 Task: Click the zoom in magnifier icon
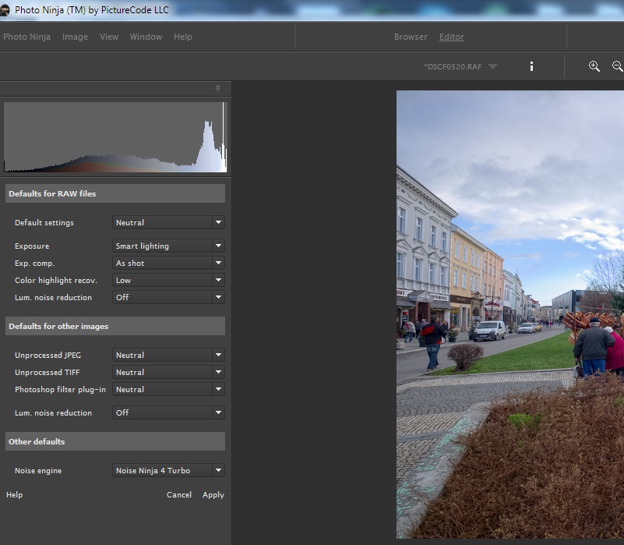pyautogui.click(x=594, y=66)
